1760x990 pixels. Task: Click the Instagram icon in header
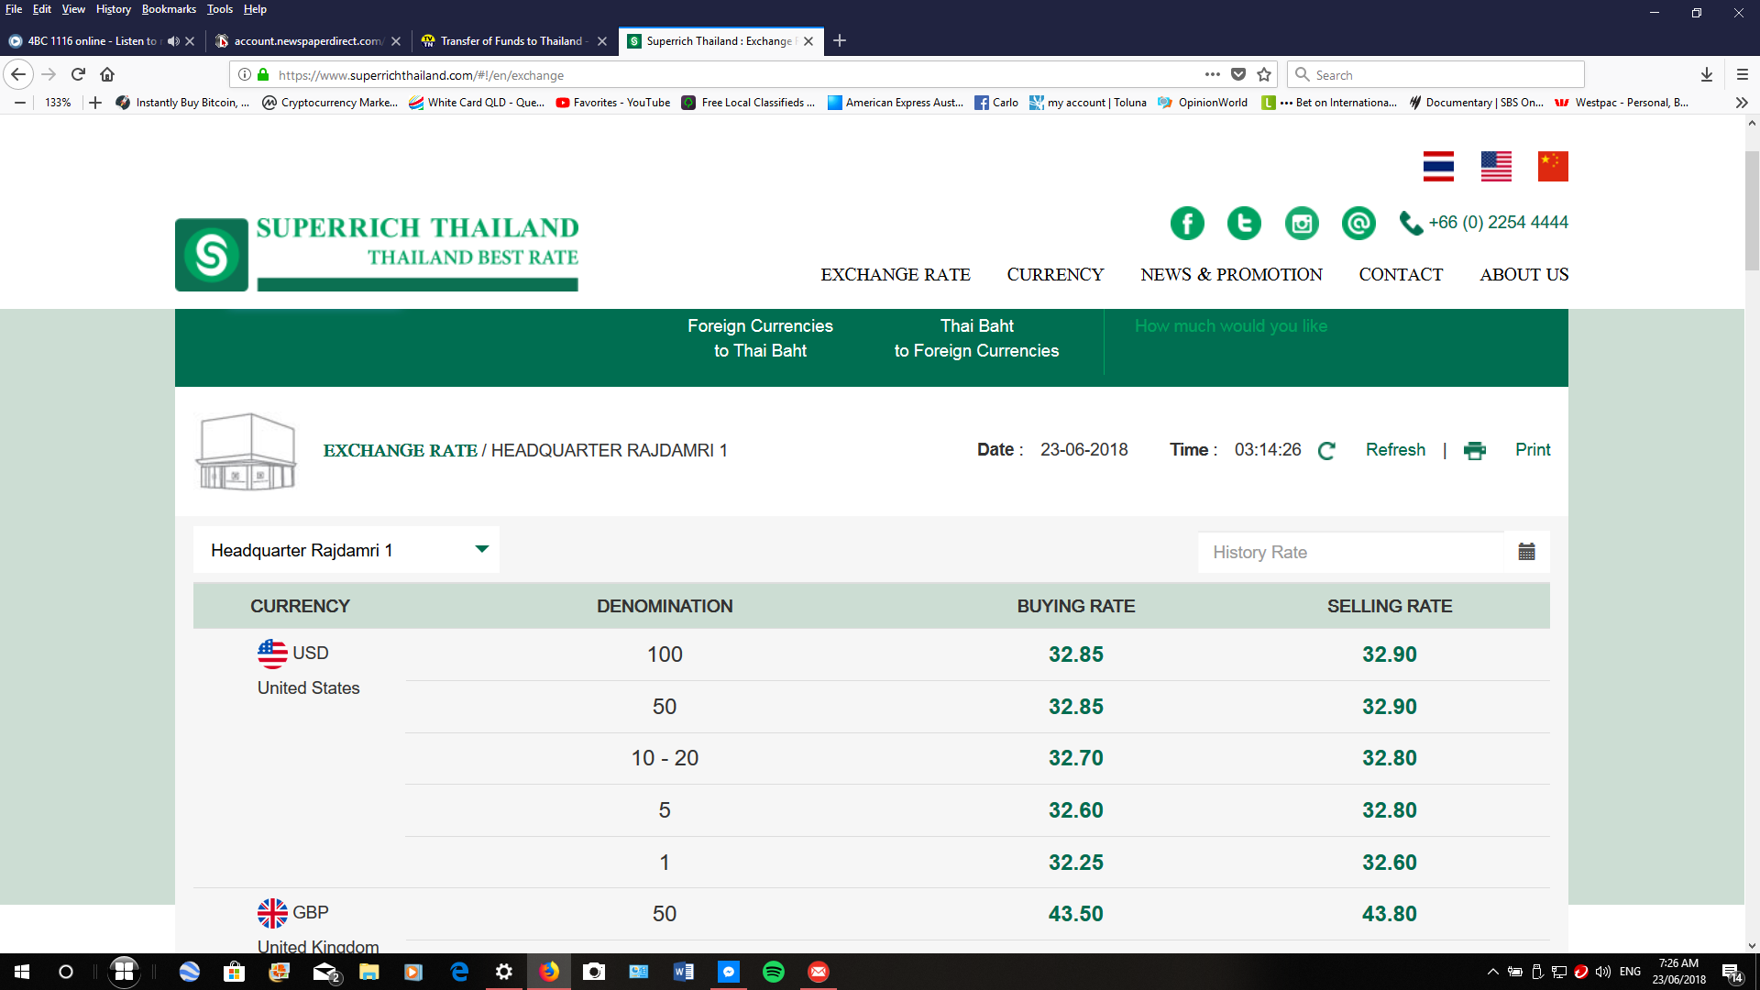coord(1302,223)
